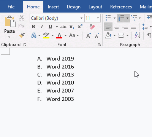Click list item 'Word 2013'
This screenshot has height=137, width=152.
click(x=60, y=75)
